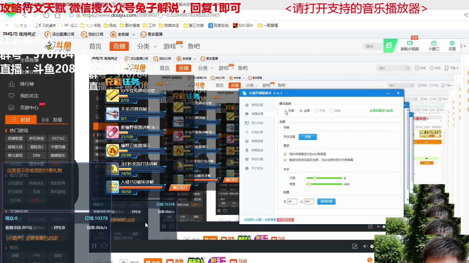Select 直播 in the top Douyu nav
The height and width of the screenshot is (263, 469).
119,46
